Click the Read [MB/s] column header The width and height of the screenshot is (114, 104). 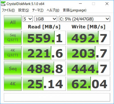coord(44,27)
